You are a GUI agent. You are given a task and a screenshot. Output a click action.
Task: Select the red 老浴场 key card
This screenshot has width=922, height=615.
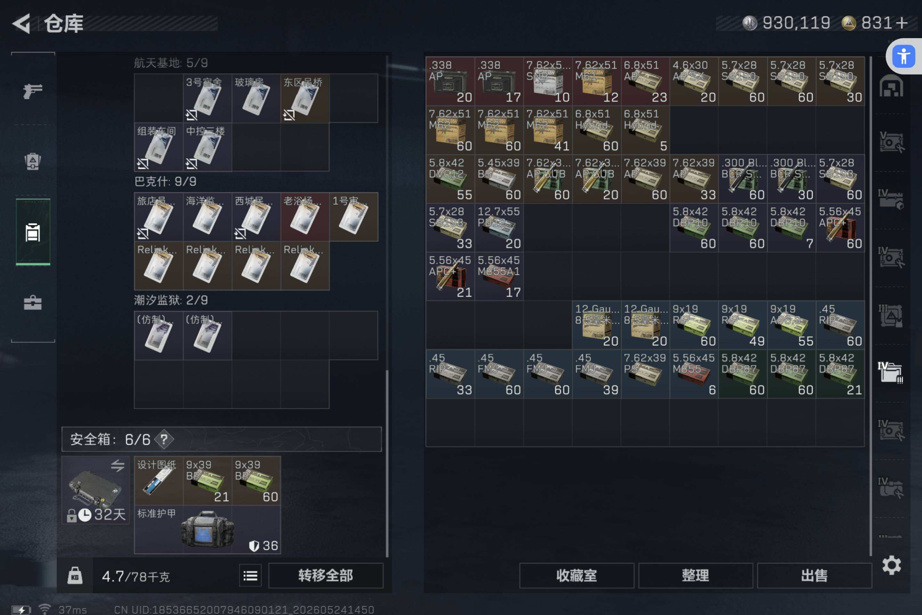305,217
